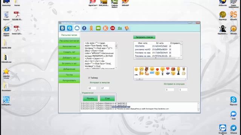Open the Odnoklassniki module icon
The height and width of the screenshot is (135, 241).
tap(91, 28)
